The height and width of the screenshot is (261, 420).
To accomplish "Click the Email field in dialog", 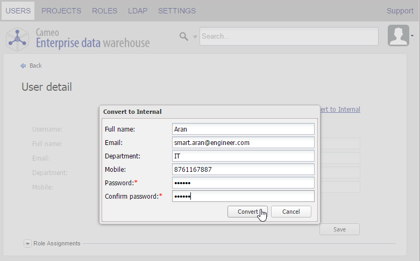I will pyautogui.click(x=243, y=143).
